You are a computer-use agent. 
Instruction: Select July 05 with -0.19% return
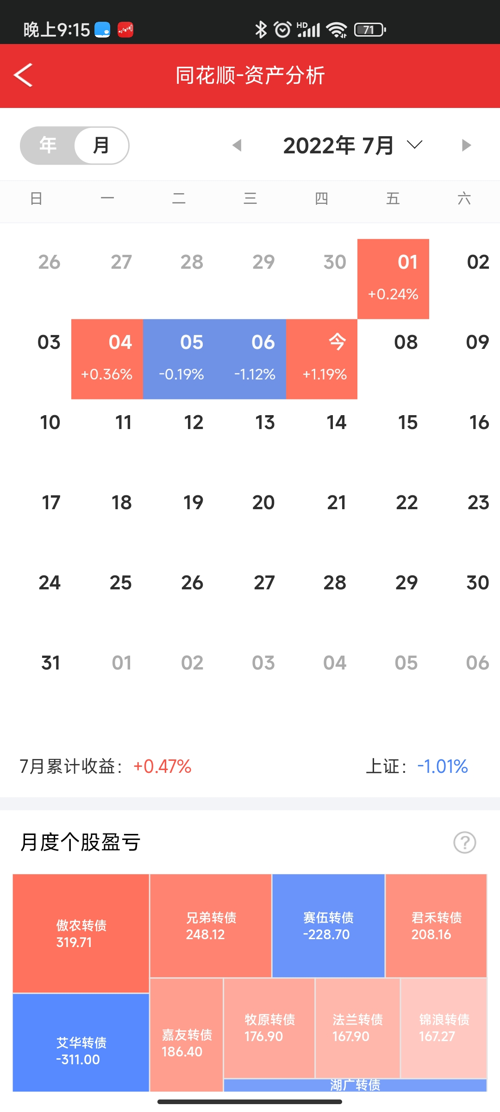(x=179, y=359)
